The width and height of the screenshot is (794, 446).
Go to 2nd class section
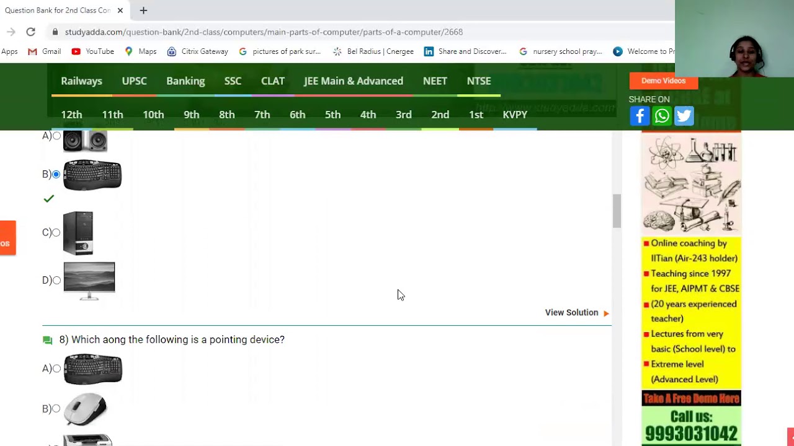pyautogui.click(x=440, y=115)
